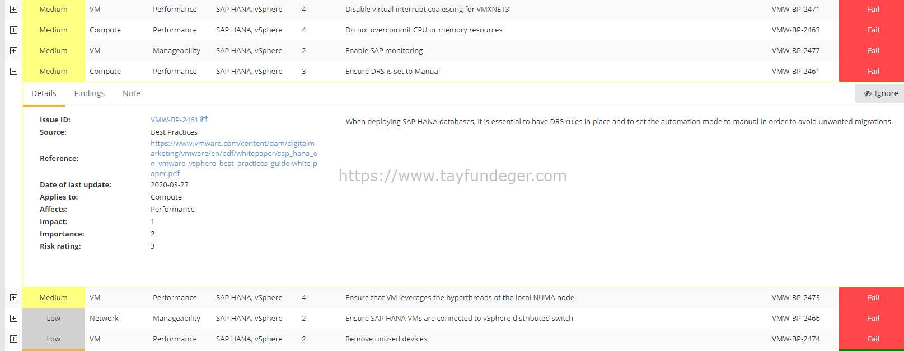
Task: Expand the VMXNET3 interrupt coalescing row
Action: (14, 9)
